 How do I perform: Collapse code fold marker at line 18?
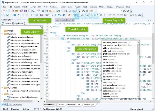45,53
